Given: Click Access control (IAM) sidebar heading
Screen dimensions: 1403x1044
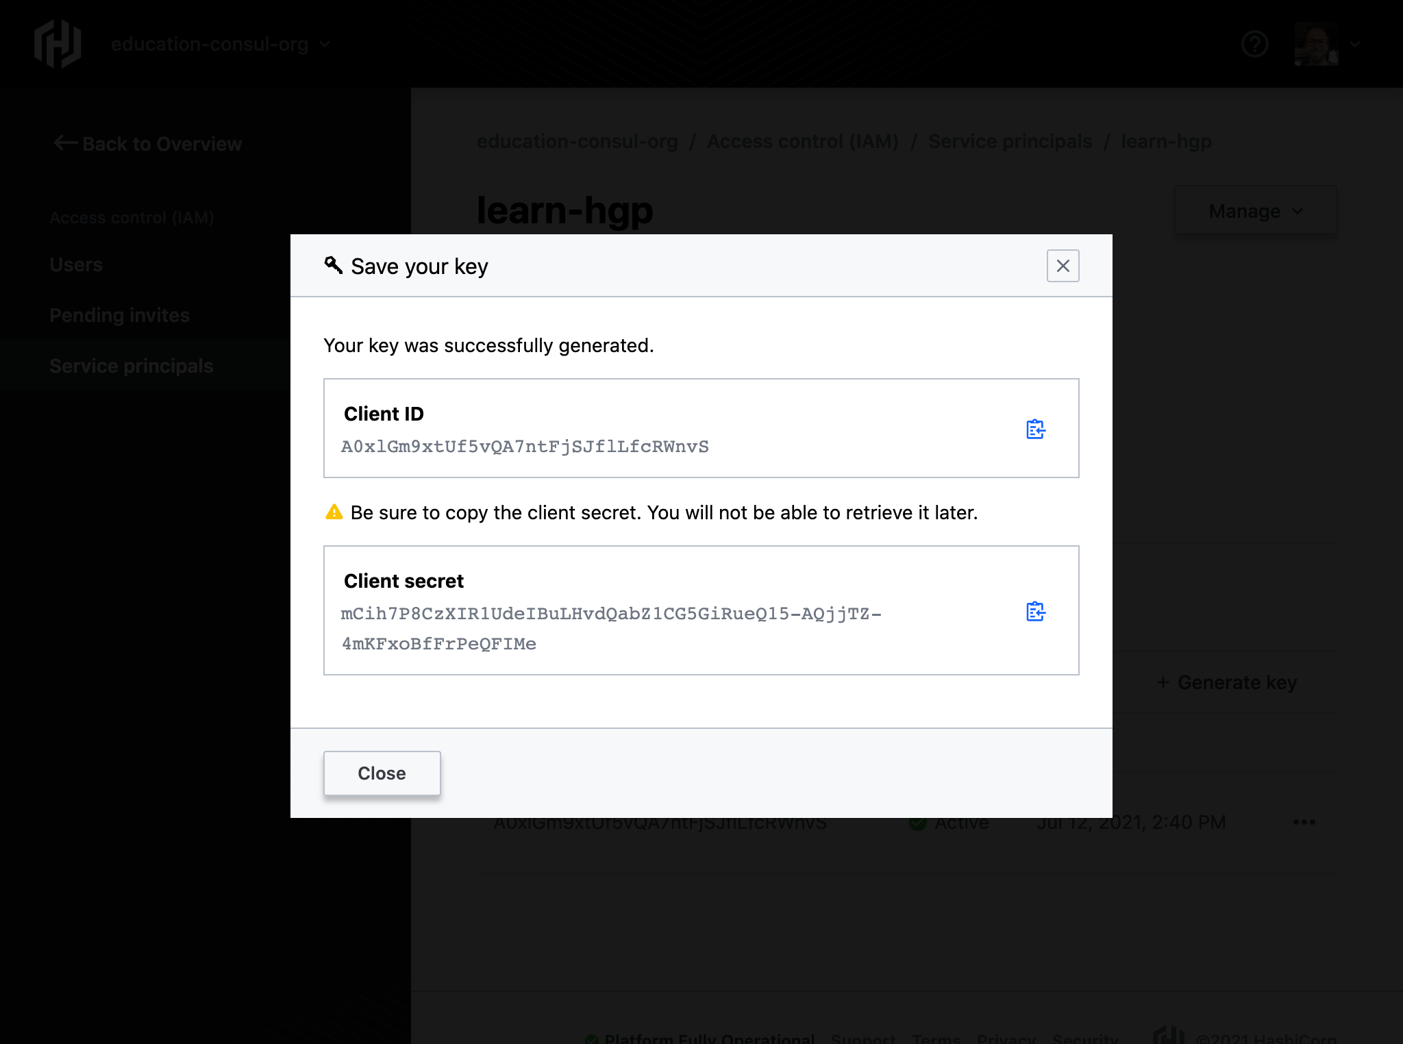Looking at the screenshot, I should coord(132,218).
